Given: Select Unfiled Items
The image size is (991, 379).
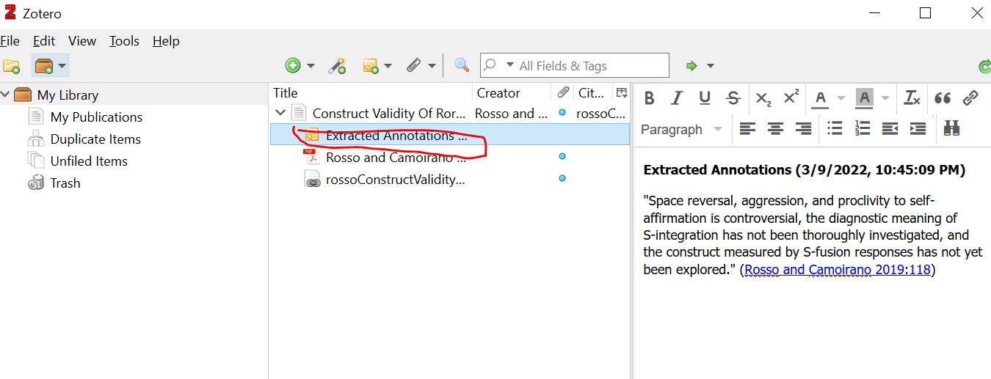Looking at the screenshot, I should [89, 161].
